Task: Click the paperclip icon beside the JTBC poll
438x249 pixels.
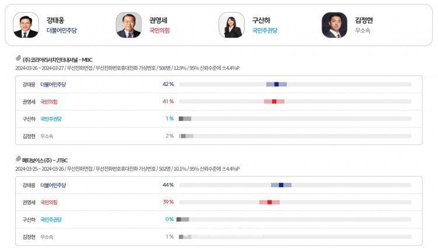Action: coord(19,159)
